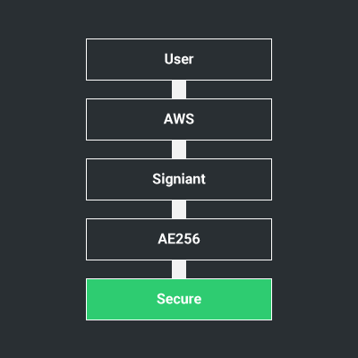Click the "AWS" text label
The image size is (358, 358).
coord(179,119)
